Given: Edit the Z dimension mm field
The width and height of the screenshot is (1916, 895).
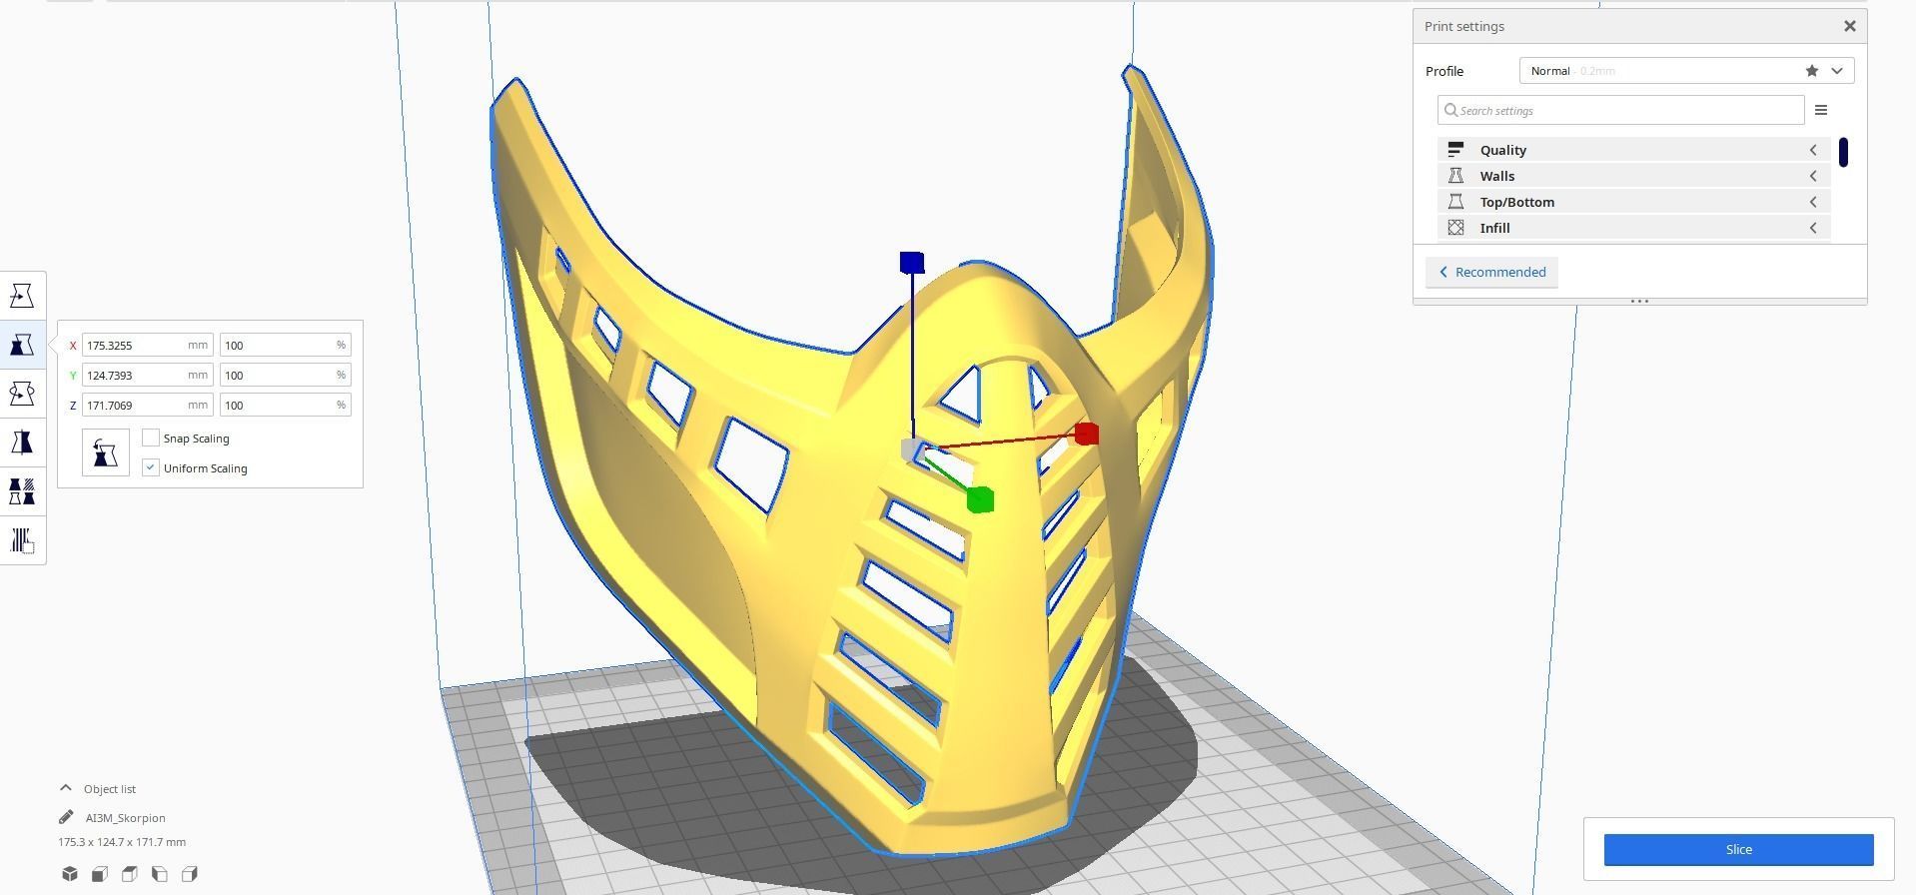Looking at the screenshot, I should [x=148, y=405].
